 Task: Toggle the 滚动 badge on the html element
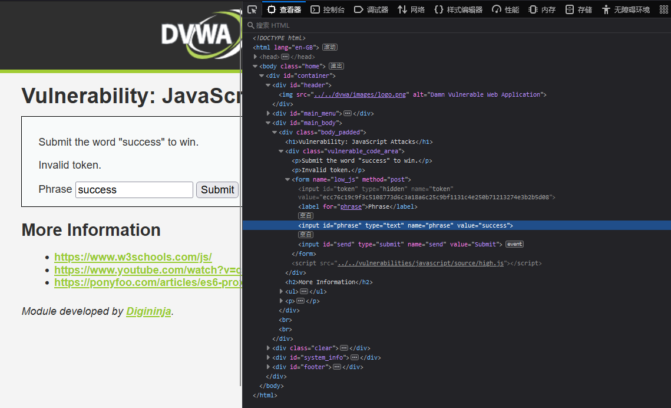click(x=329, y=47)
